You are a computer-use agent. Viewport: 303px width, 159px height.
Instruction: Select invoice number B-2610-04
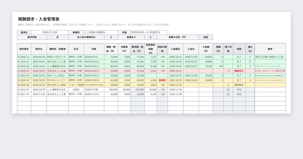tap(24, 75)
